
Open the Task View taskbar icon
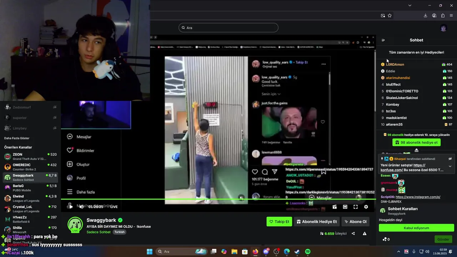click(214, 252)
